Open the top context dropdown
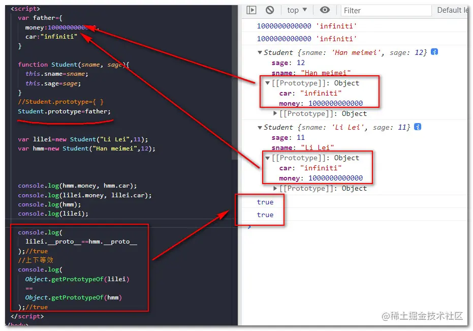473x331 pixels. (297, 10)
